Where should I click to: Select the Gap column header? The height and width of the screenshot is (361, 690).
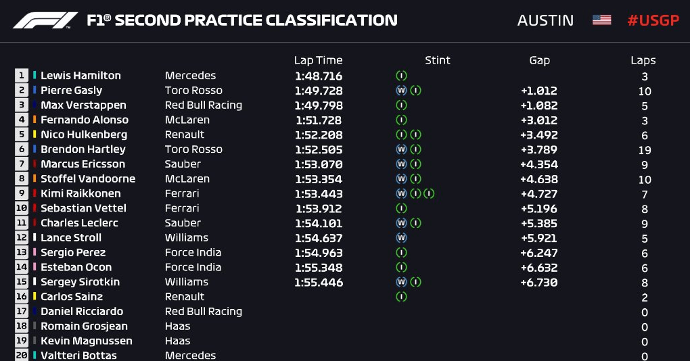coord(540,60)
